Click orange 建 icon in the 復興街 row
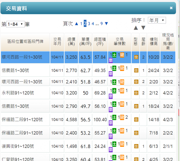This screenshot has width=180, height=161. [x=122, y=144]
